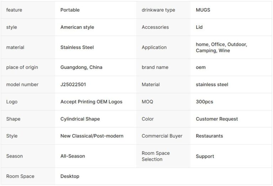Viewport: 273px width, 186px height.
Task: Select the 'Restaurants' commercial buyer value
Action: click(x=209, y=136)
